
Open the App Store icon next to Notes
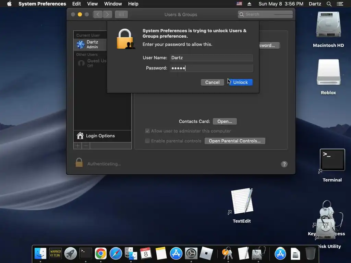pyautogui.click(x=176, y=253)
